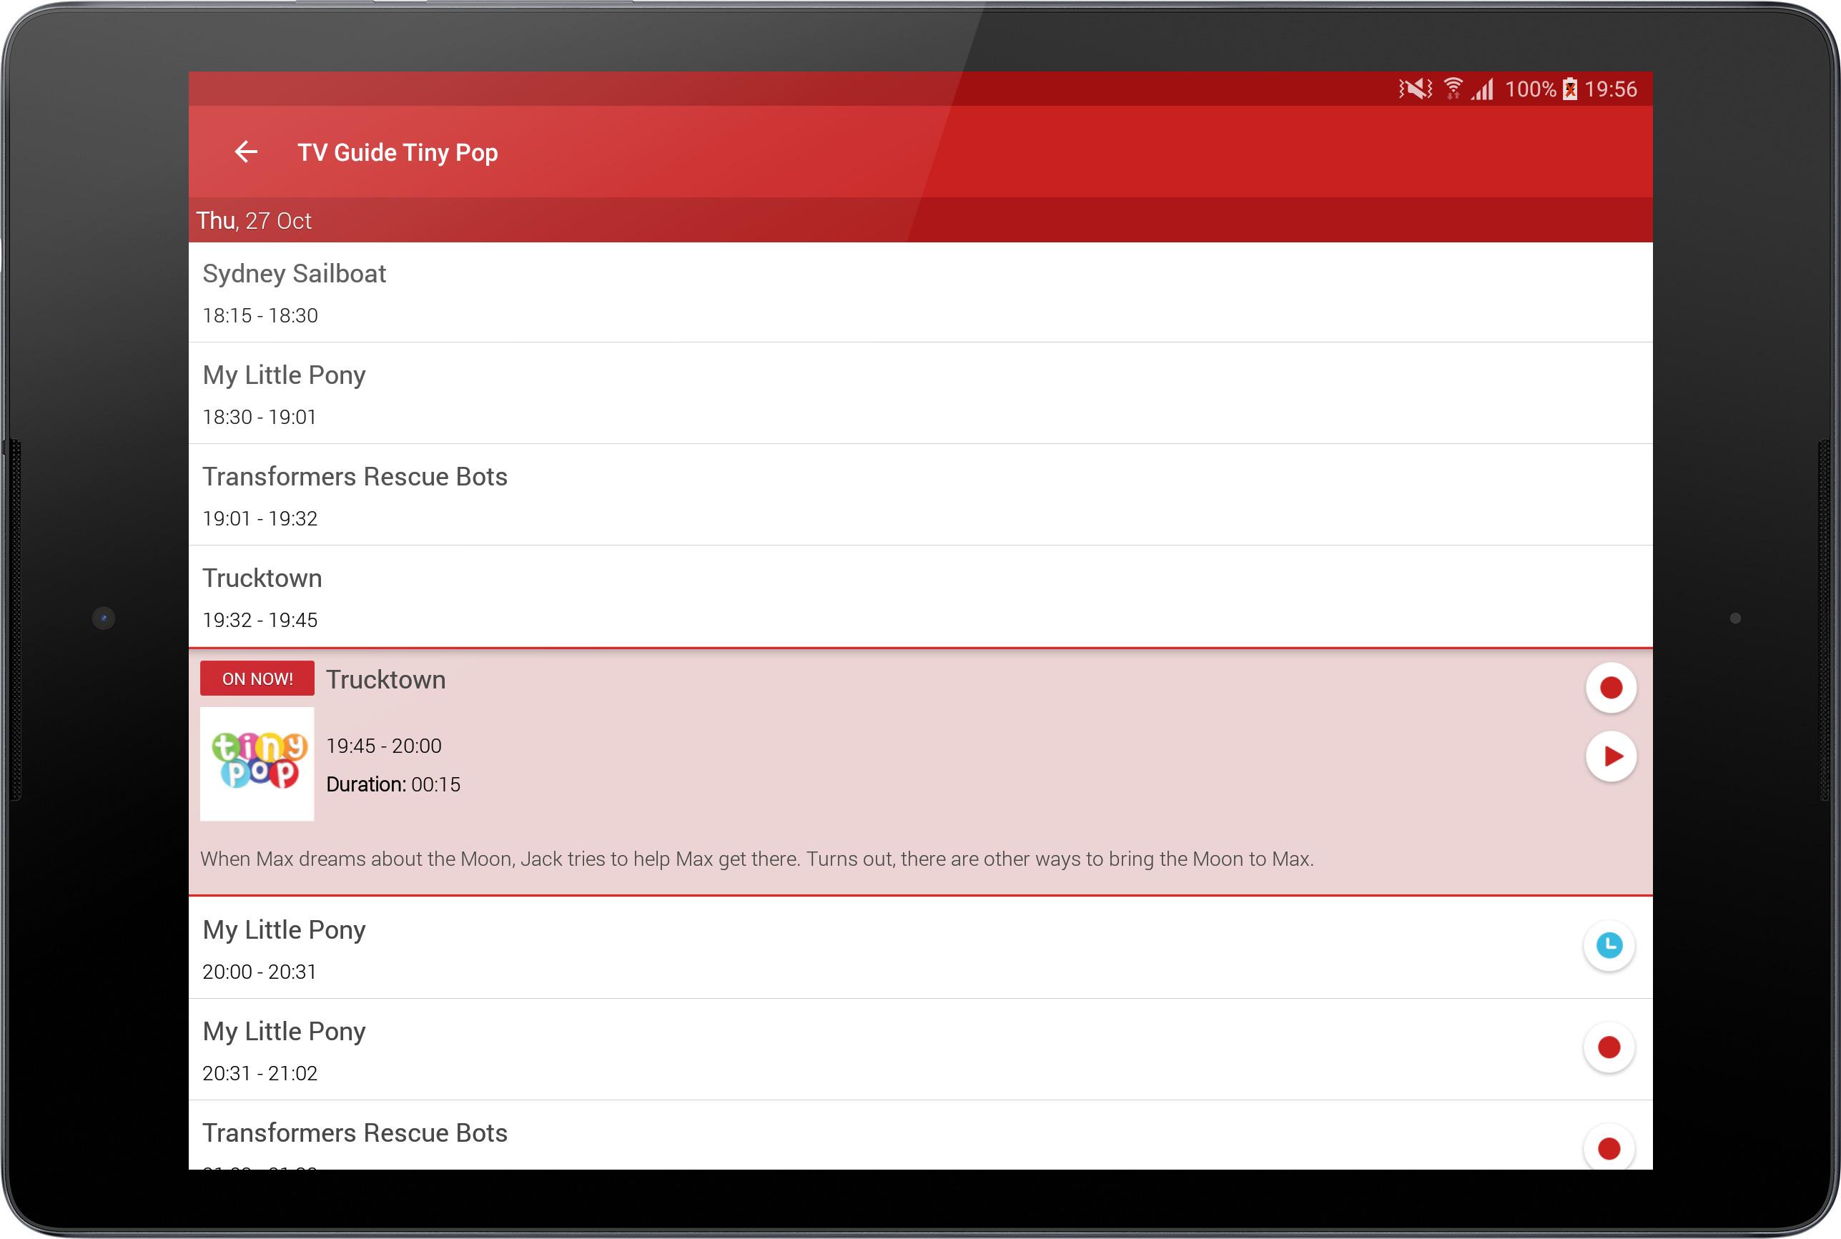Tap the muted sound status icon
Viewport: 1841px width, 1239px height.
pos(1415,89)
